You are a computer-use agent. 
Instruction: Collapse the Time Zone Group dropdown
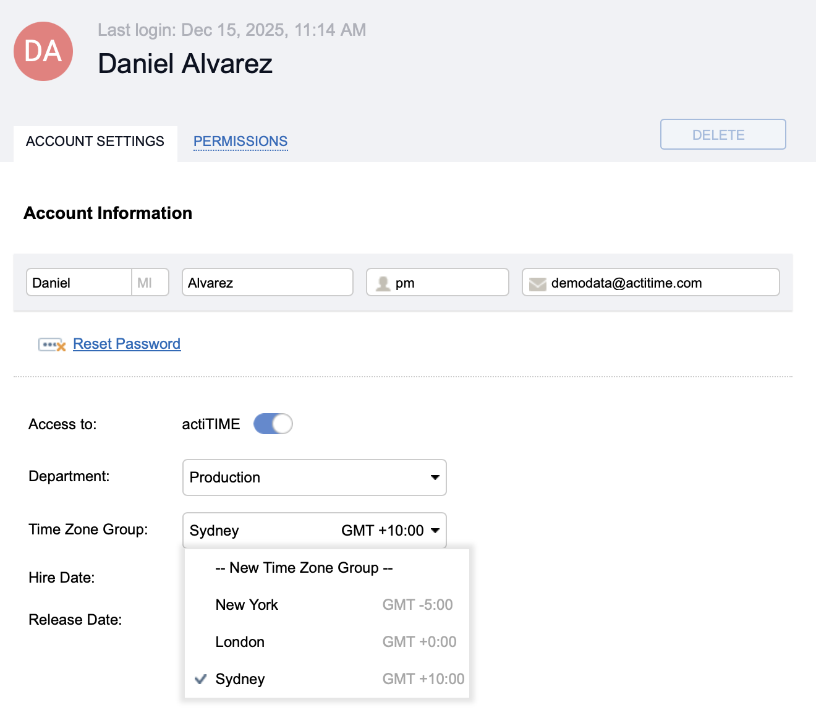click(314, 531)
